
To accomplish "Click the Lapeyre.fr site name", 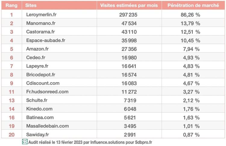I will (x=37, y=66).
